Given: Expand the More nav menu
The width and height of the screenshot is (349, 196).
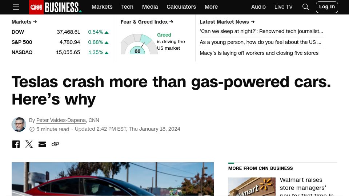Looking at the screenshot, I should [211, 7].
